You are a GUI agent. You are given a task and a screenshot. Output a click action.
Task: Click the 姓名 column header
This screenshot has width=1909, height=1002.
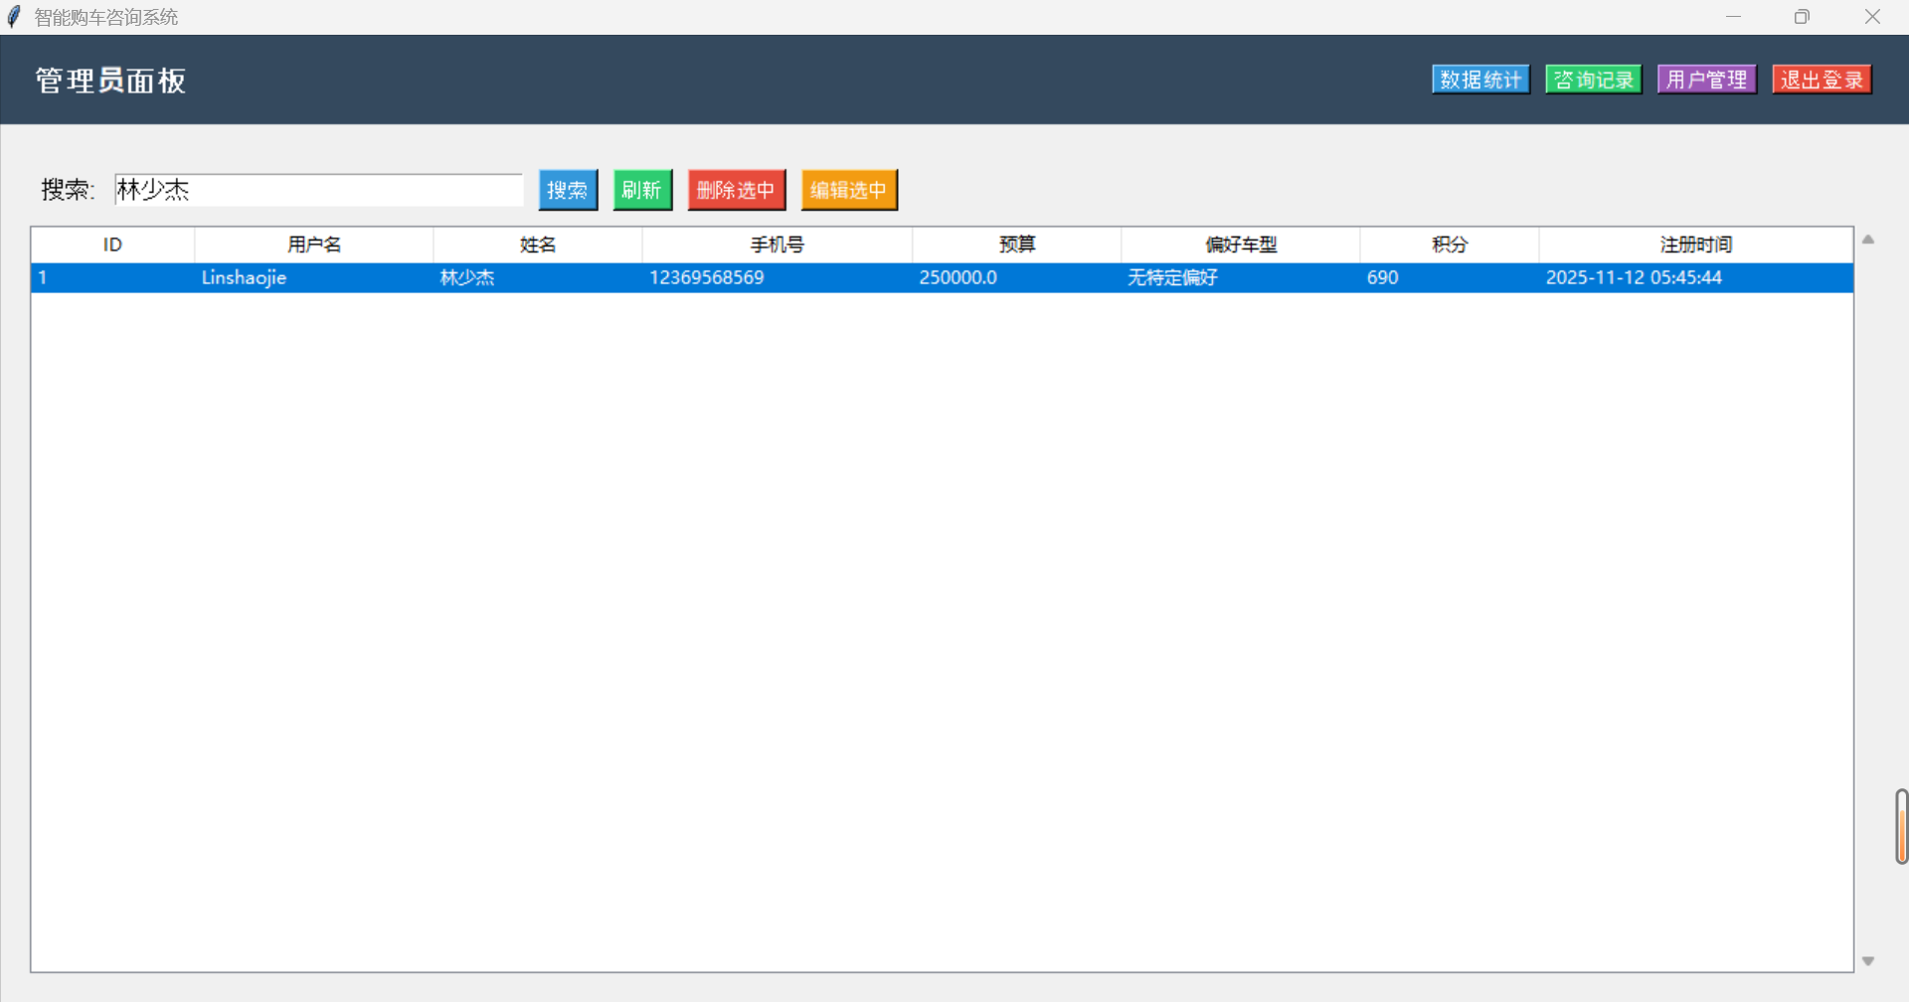point(538,245)
